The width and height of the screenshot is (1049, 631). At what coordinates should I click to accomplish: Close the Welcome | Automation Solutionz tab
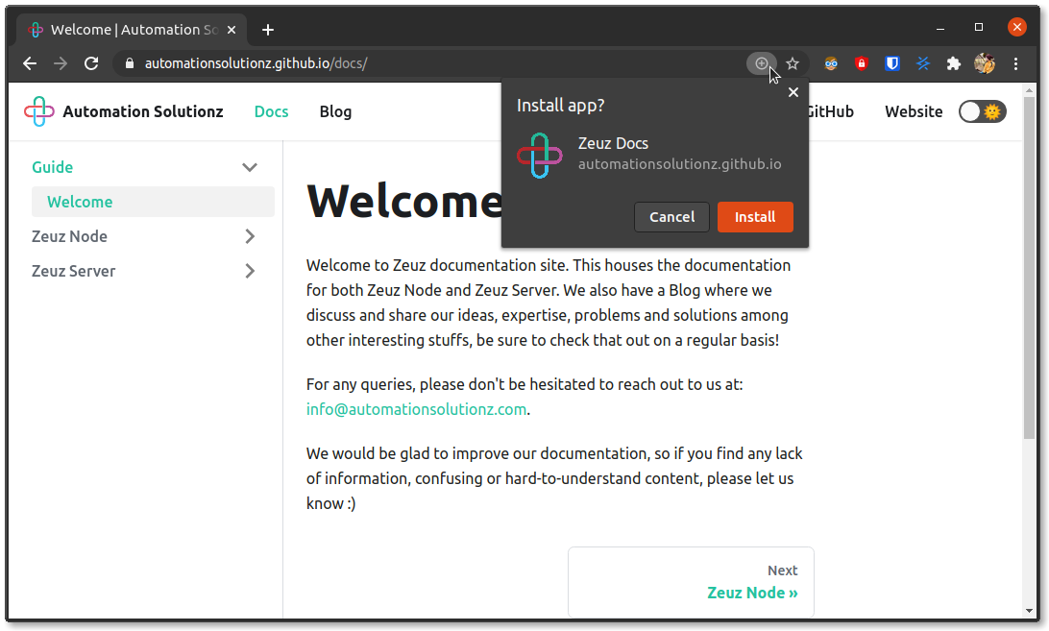[232, 30]
